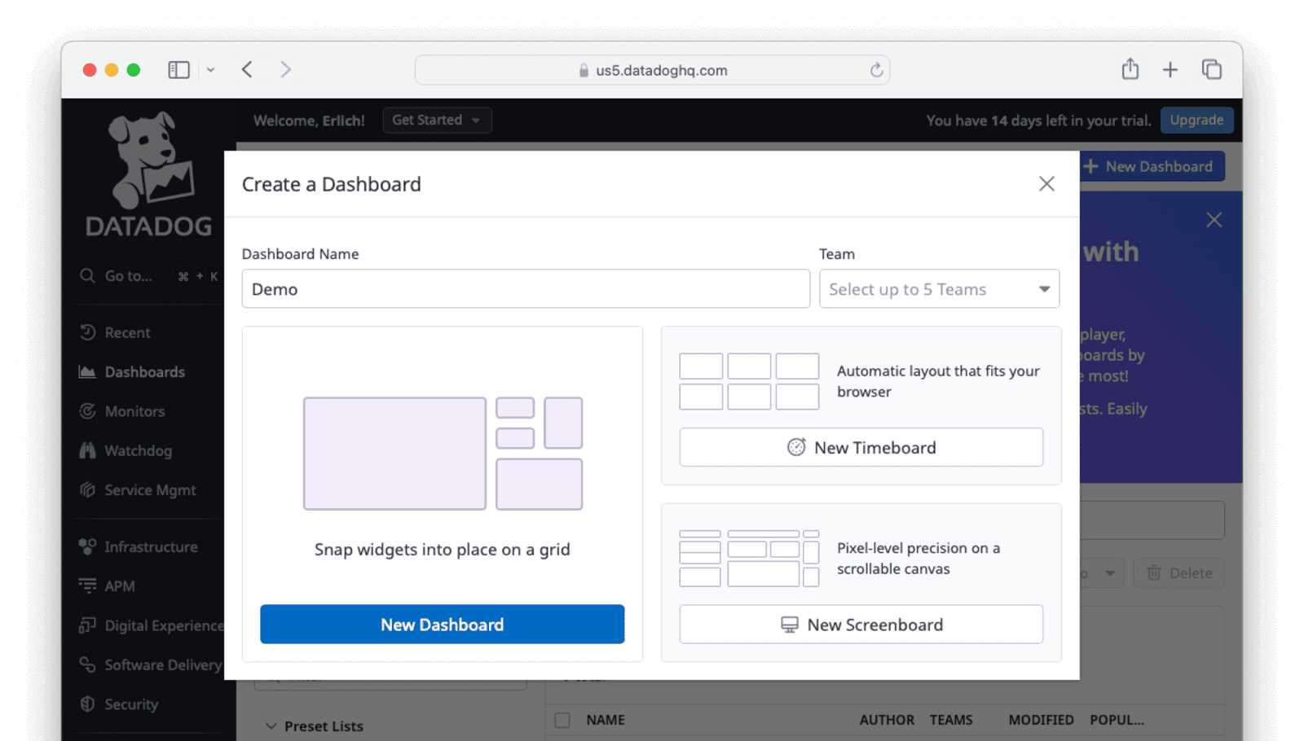Click the Delete button in the dashboard list
The height and width of the screenshot is (741, 1304).
point(1179,573)
